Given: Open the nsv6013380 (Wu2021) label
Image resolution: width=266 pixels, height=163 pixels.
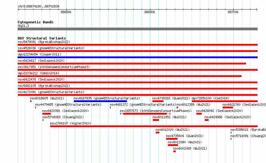Looking at the screenshot, I should pyautogui.click(x=185, y=142).
